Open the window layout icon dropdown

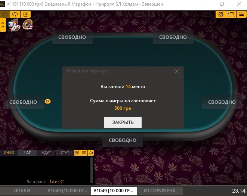pos(231,15)
